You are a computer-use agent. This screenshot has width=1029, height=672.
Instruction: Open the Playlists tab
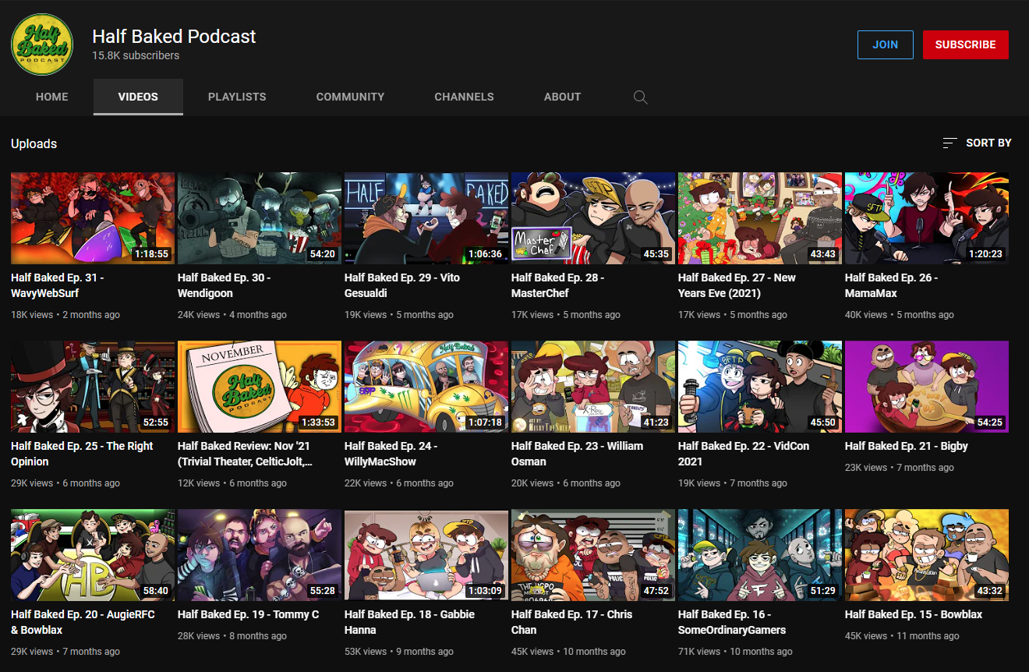237,97
